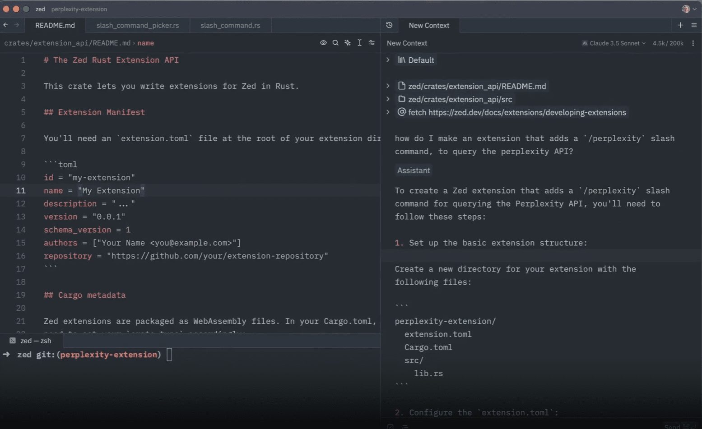Click file icon beside zed/crates/extension_api/README.md
Viewport: 702px width, 429px height.
point(401,86)
